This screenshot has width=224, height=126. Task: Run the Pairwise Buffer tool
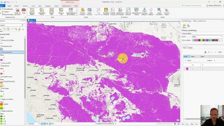click(32, 12)
